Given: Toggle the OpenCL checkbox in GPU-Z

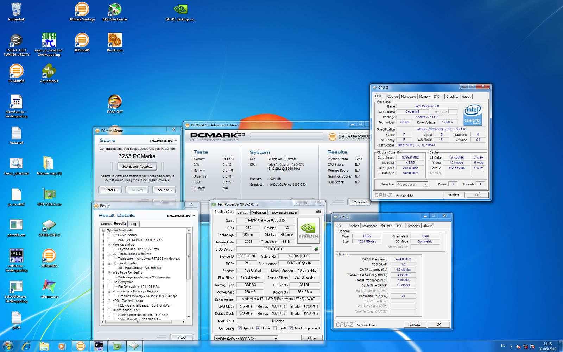Looking at the screenshot, I should (240, 328).
